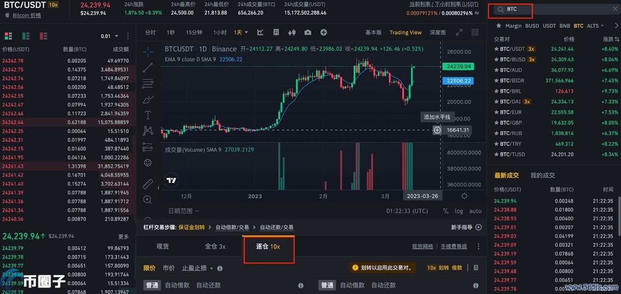
Task: Add horizontal line at 16641.31
Action: pyautogui.click(x=437, y=130)
